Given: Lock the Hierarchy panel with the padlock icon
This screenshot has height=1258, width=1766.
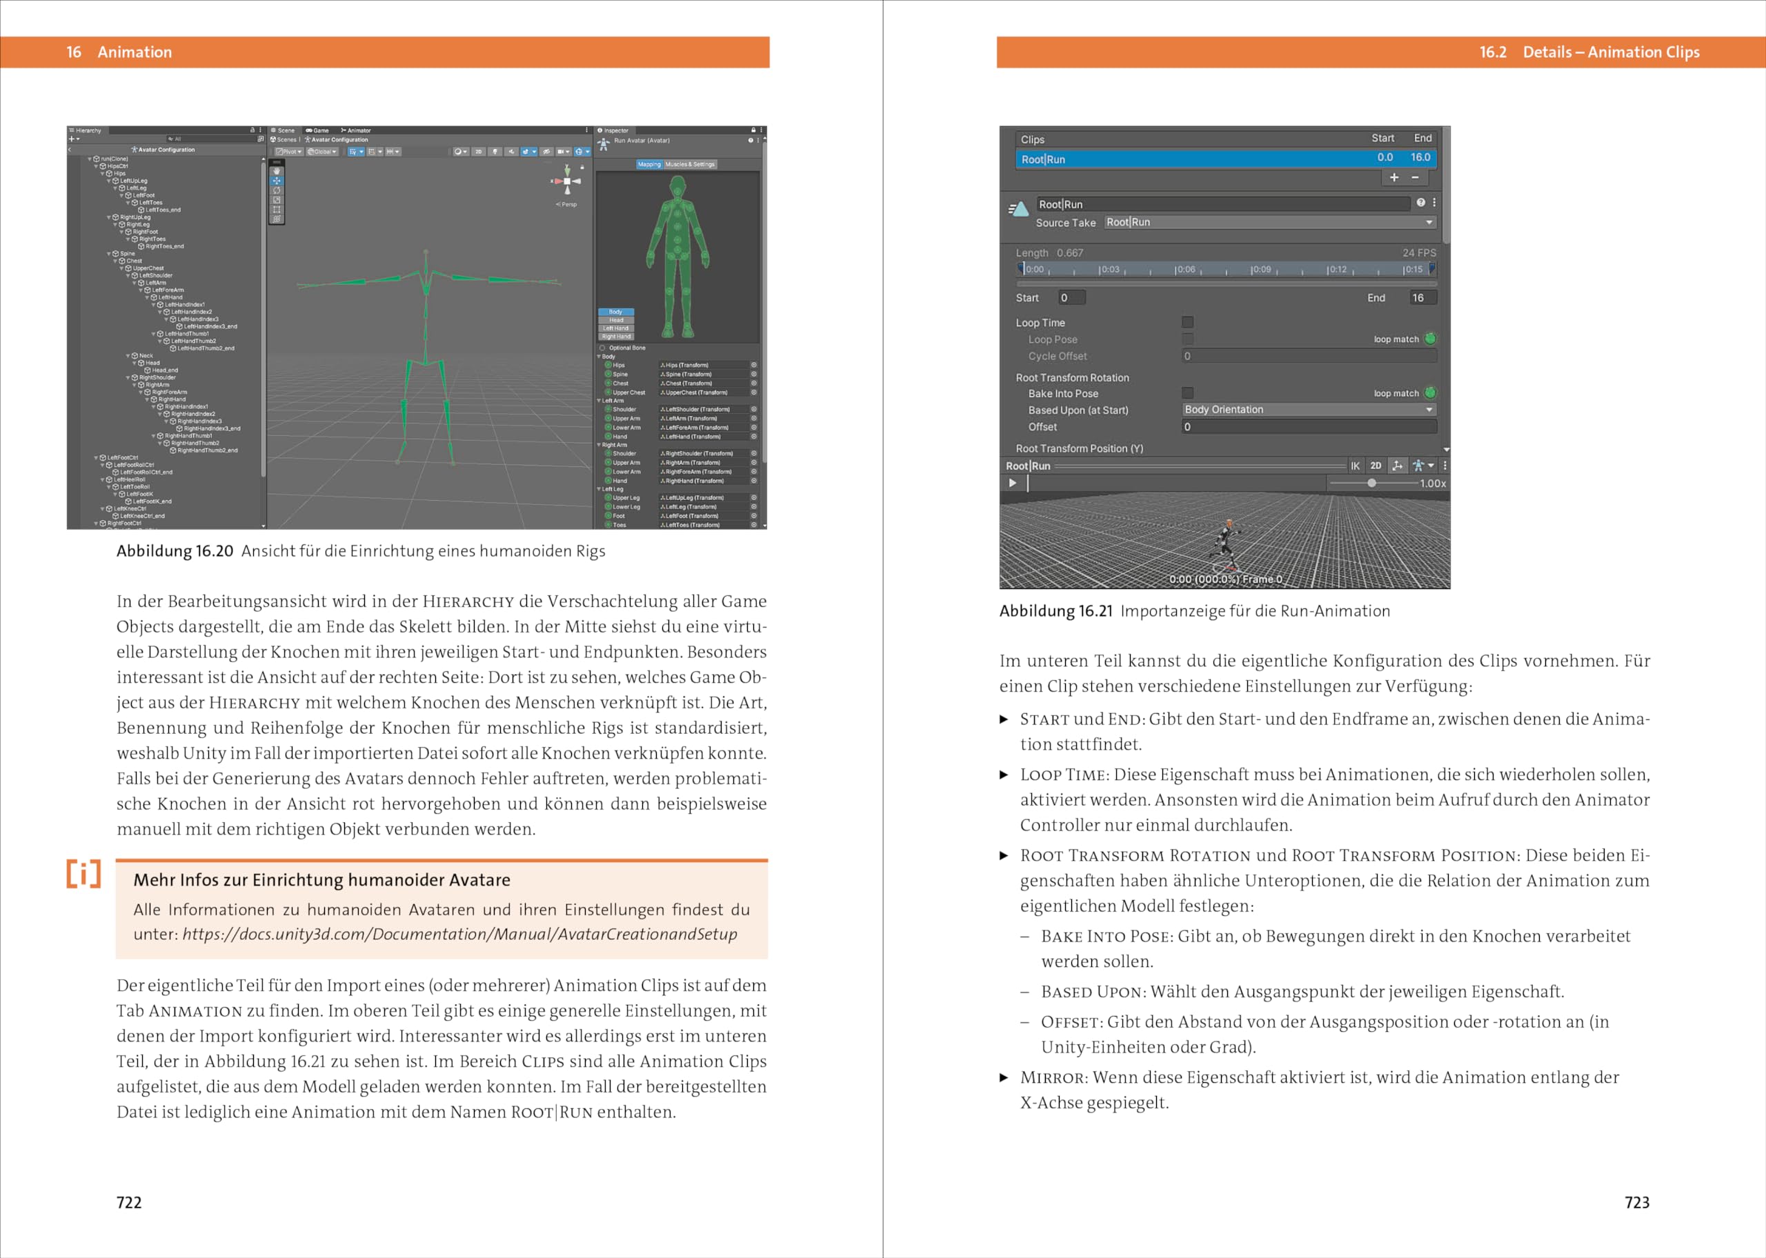Looking at the screenshot, I should click(252, 130).
